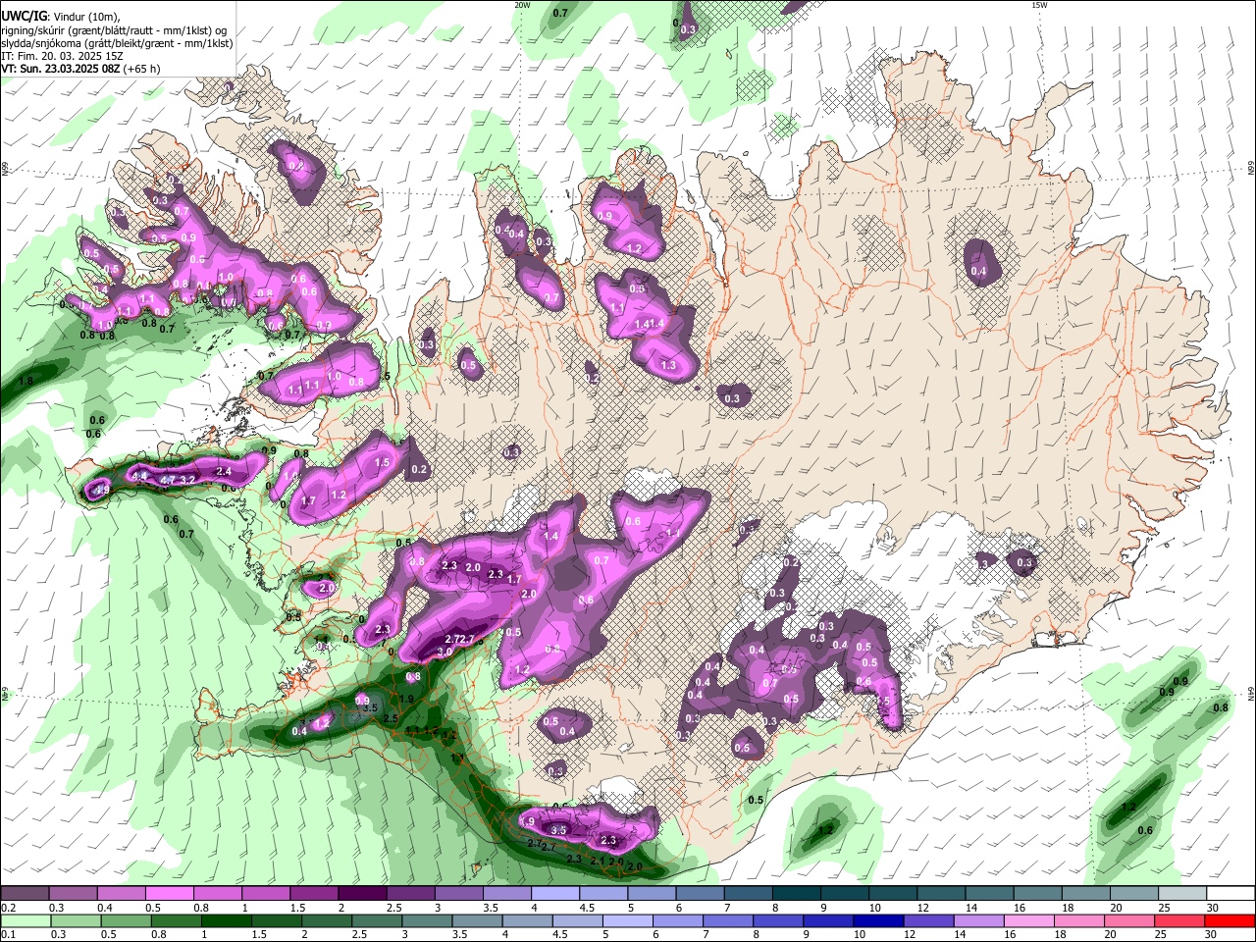
Task: Click the '3.2' precipitation value on the map
Action: coord(188,480)
